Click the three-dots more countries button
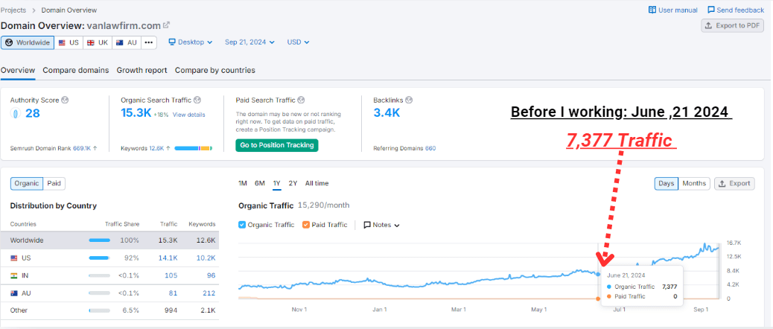This screenshot has width=773, height=329. (149, 42)
